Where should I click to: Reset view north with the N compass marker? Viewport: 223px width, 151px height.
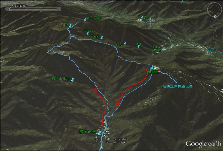point(215,17)
